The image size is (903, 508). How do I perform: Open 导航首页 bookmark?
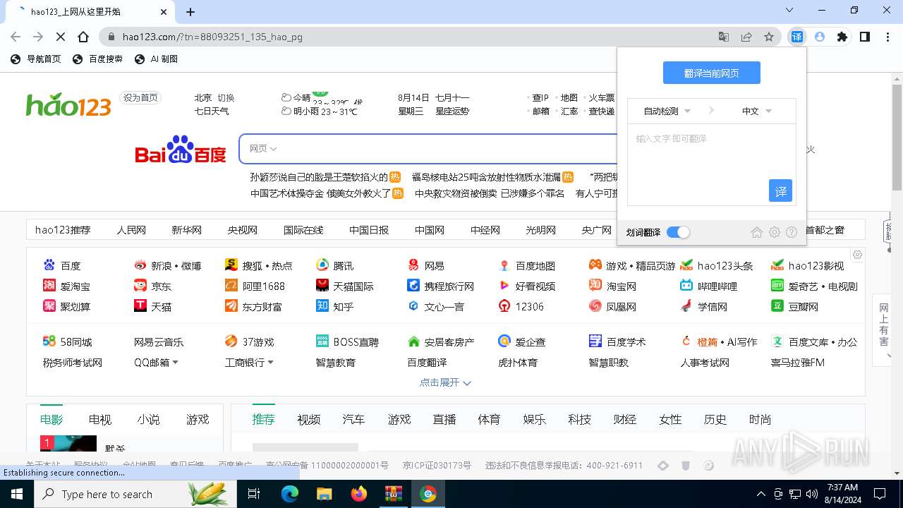coord(36,59)
